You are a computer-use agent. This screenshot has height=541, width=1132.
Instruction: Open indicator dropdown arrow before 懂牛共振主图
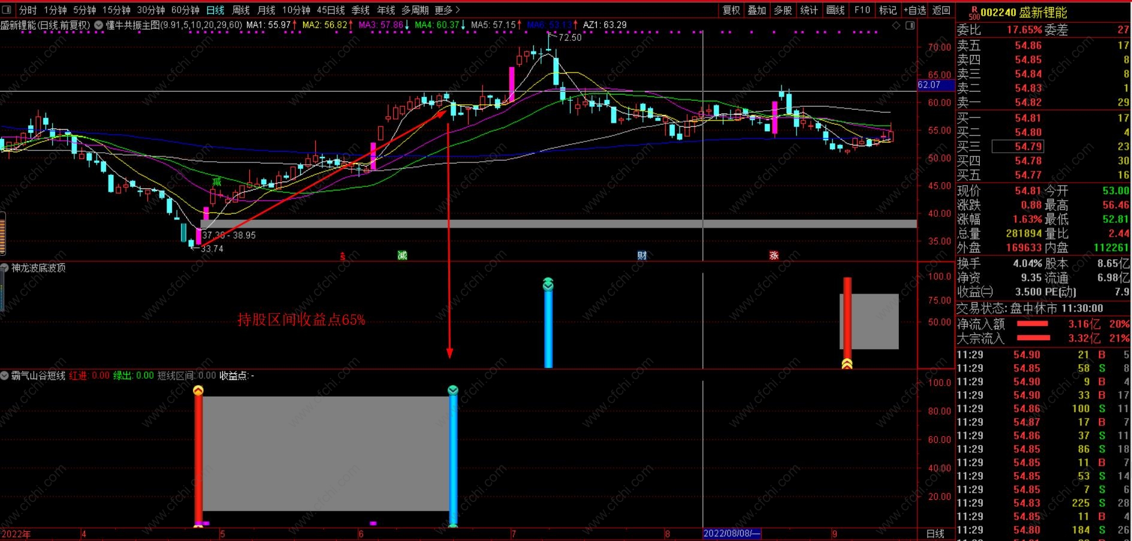click(99, 25)
